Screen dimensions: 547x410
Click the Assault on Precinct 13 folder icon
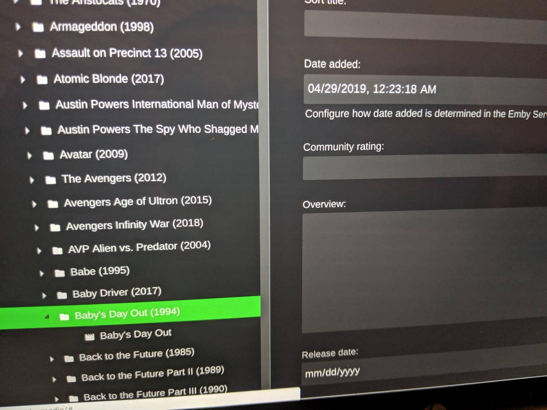[x=40, y=54]
